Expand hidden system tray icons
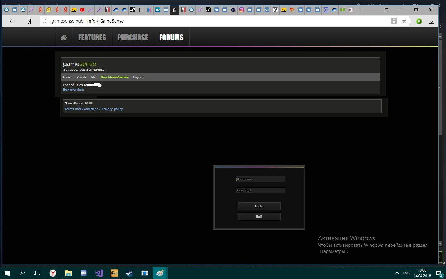The width and height of the screenshot is (446, 279). pos(397,273)
